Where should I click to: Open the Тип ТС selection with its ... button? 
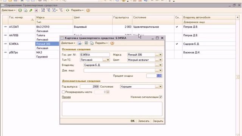point(104,60)
